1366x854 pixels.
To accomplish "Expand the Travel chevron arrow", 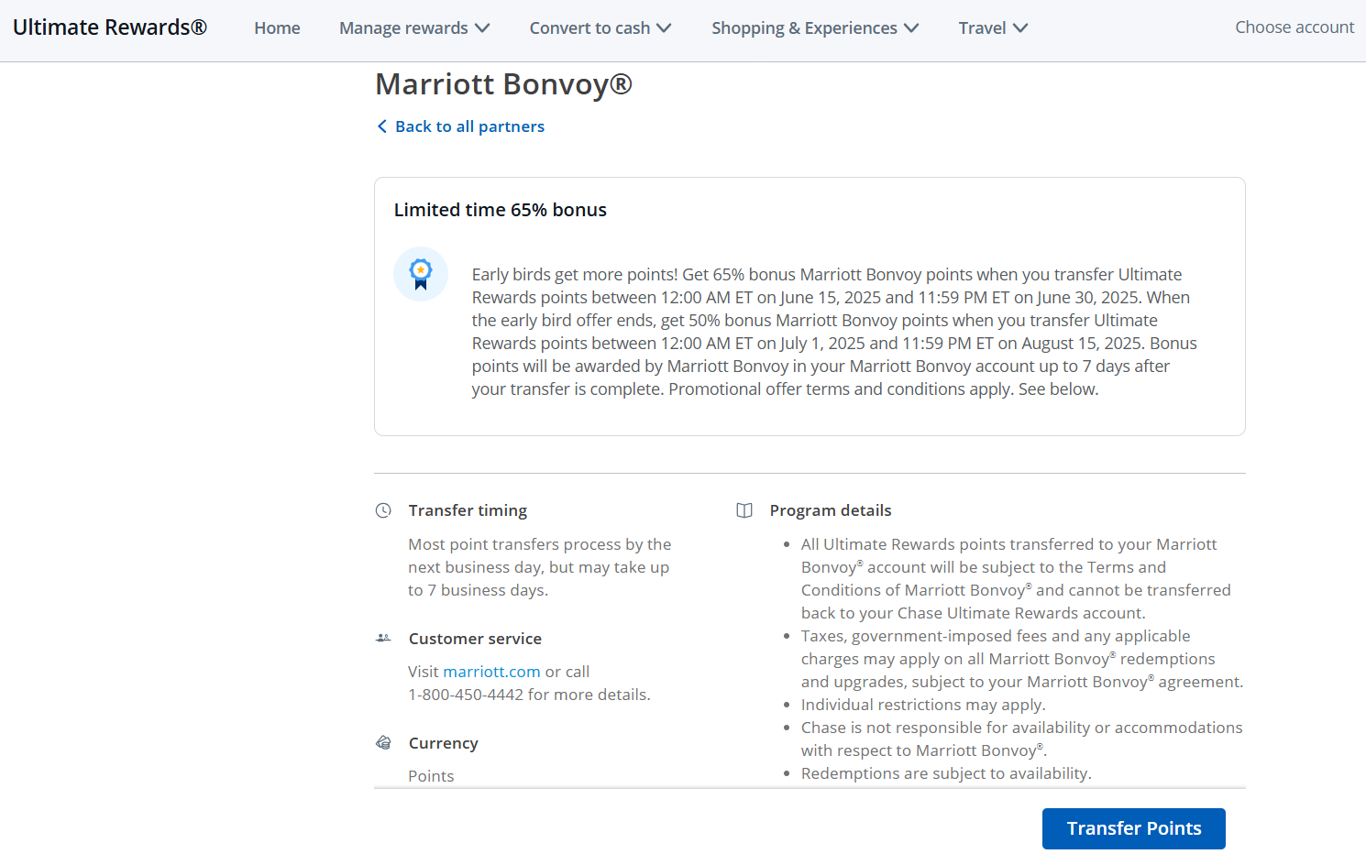I will point(1020,28).
